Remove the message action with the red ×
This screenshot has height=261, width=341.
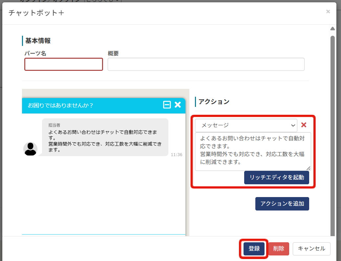point(304,125)
